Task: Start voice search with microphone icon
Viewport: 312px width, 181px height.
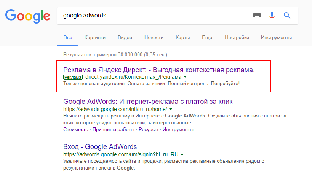Action: pyautogui.click(x=272, y=15)
